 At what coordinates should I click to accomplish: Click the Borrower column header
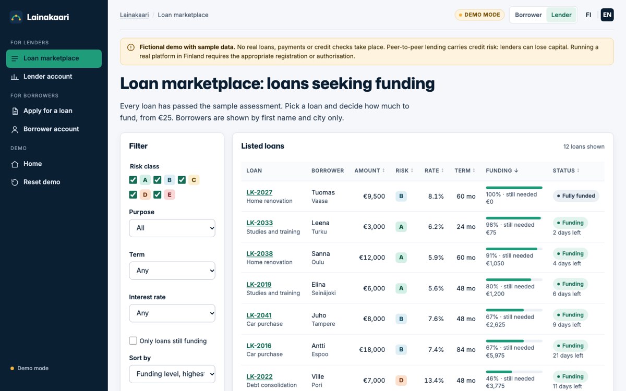(328, 170)
